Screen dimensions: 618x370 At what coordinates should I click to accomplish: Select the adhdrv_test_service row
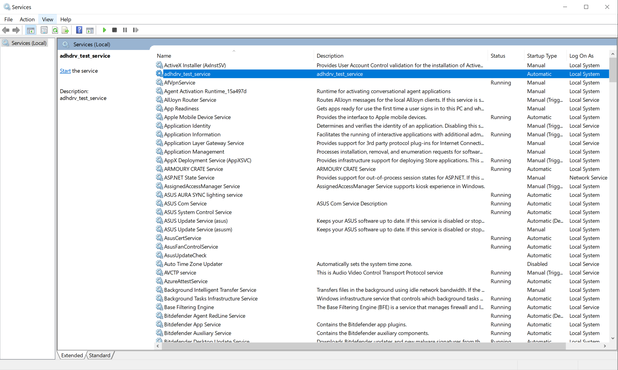click(x=382, y=74)
